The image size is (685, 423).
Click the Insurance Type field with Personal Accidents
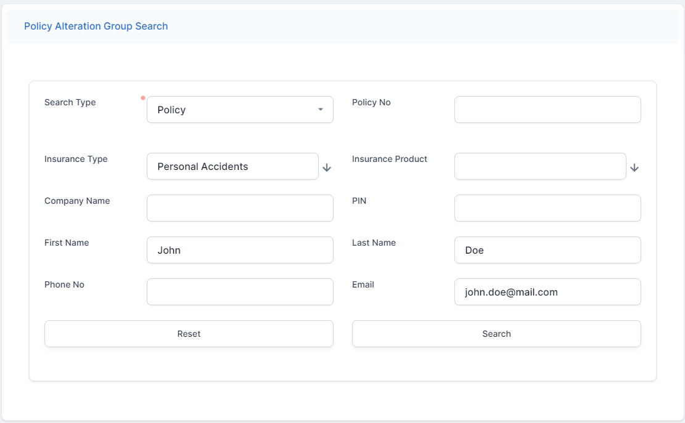click(x=232, y=166)
